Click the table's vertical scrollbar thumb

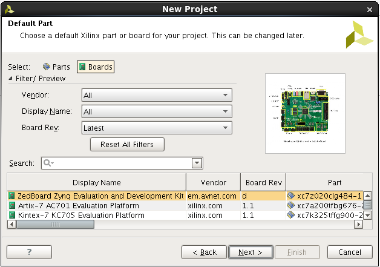pyautogui.click(x=368, y=205)
